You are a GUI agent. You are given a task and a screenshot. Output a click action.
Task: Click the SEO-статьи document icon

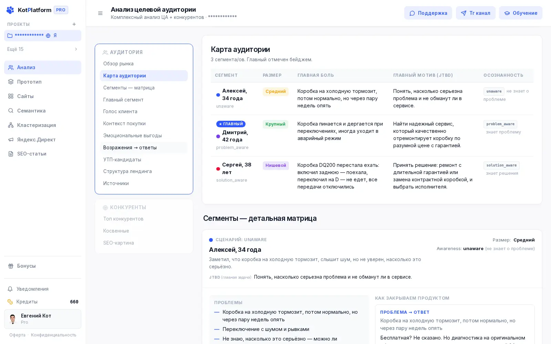pos(11,154)
